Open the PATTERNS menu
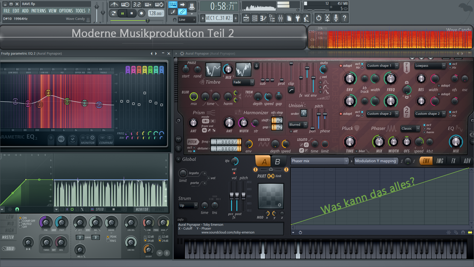The height and width of the screenshot is (267, 474). point(39,11)
